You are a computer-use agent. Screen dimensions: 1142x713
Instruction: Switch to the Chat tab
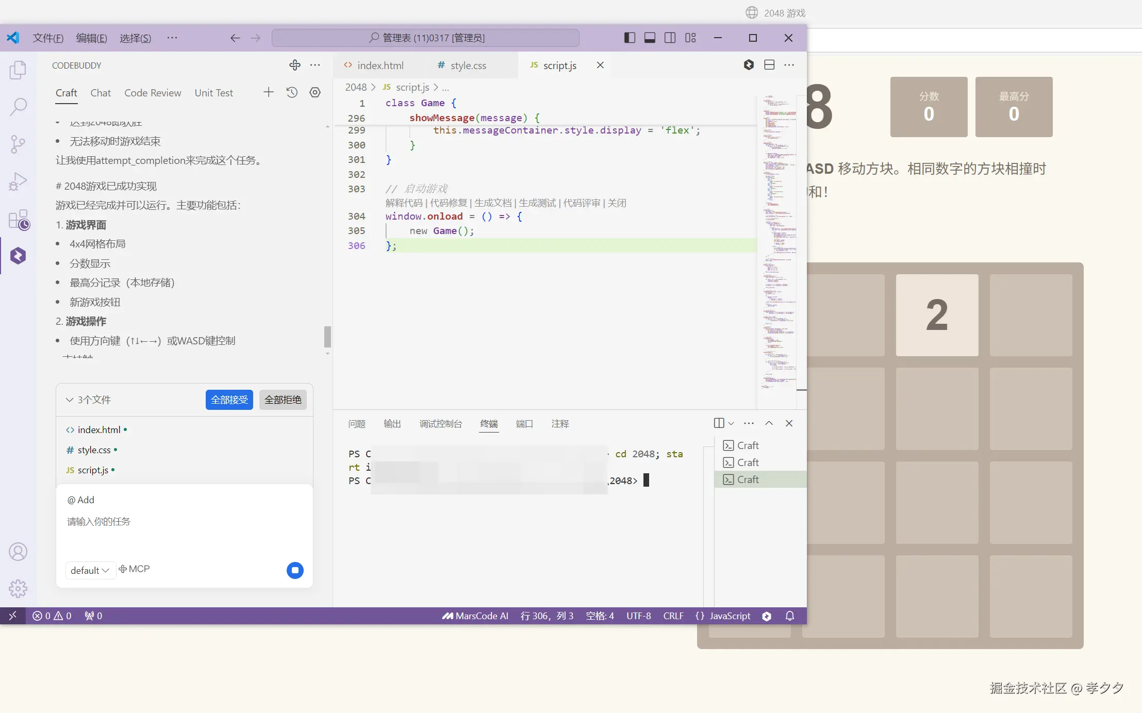101,93
